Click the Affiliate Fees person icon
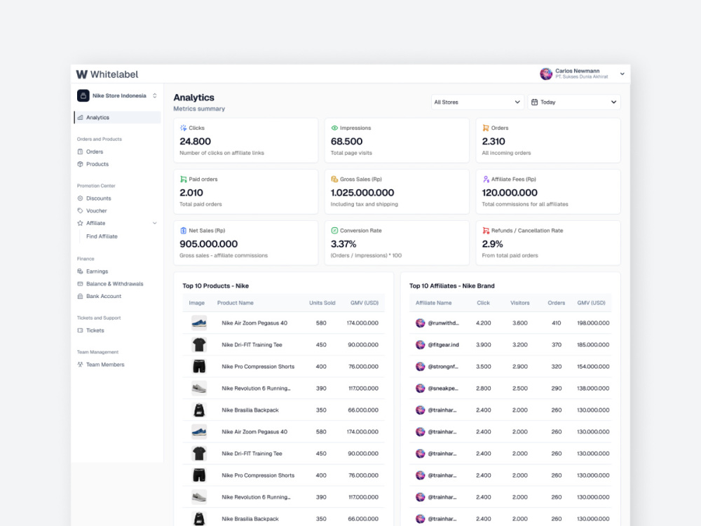 pyautogui.click(x=486, y=180)
